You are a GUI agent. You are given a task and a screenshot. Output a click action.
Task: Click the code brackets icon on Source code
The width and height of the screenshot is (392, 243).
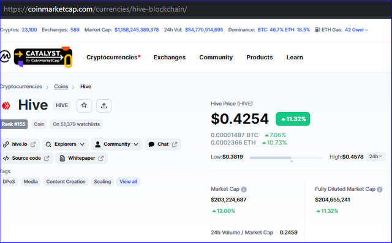click(x=6, y=159)
